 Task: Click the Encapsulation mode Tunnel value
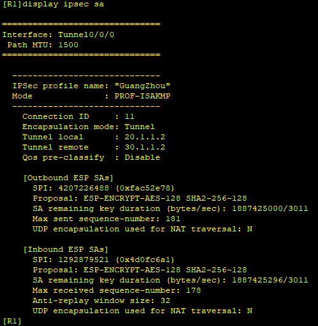[140, 127]
